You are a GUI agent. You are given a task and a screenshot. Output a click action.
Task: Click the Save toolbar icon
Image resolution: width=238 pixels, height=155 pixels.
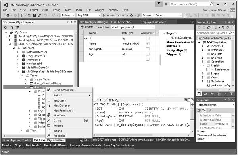(35, 15)
